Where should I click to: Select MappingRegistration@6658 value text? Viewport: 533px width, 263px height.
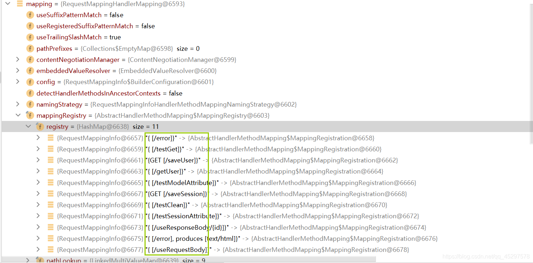(x=281, y=138)
